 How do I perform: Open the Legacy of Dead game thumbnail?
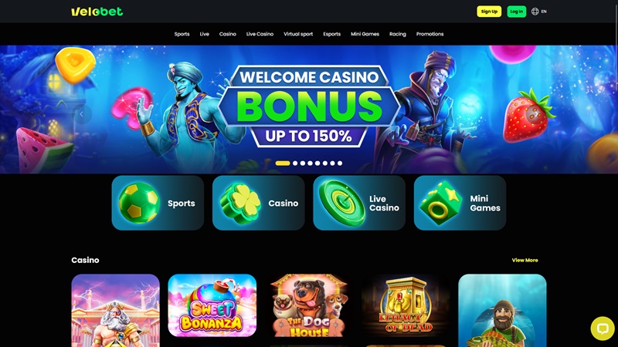click(406, 305)
